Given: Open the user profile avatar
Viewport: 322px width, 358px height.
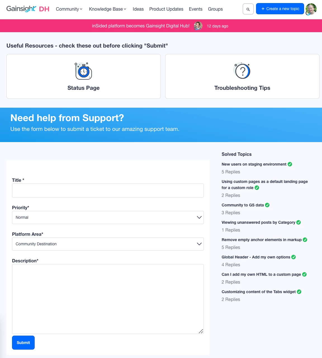Looking at the screenshot, I should (311, 9).
